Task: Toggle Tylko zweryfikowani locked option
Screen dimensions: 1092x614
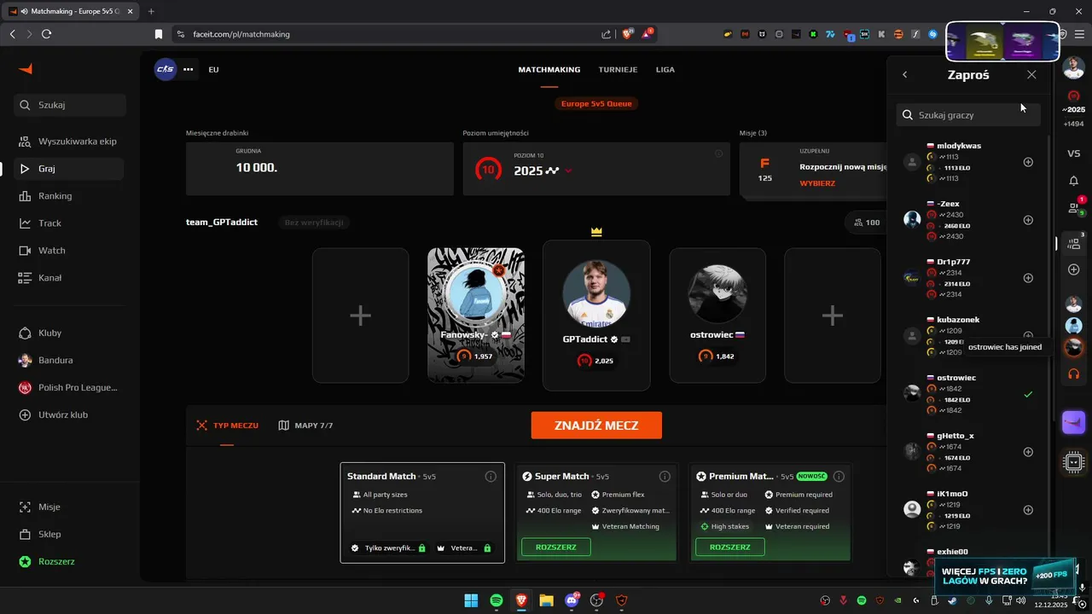Action: pos(388,547)
